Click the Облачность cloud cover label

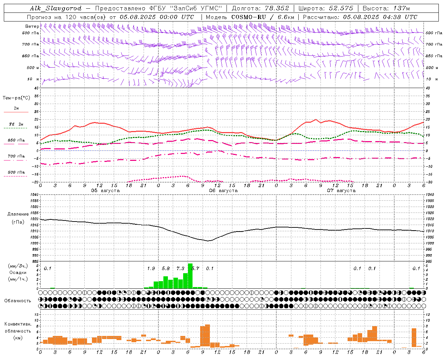pyautogui.click(x=18, y=301)
